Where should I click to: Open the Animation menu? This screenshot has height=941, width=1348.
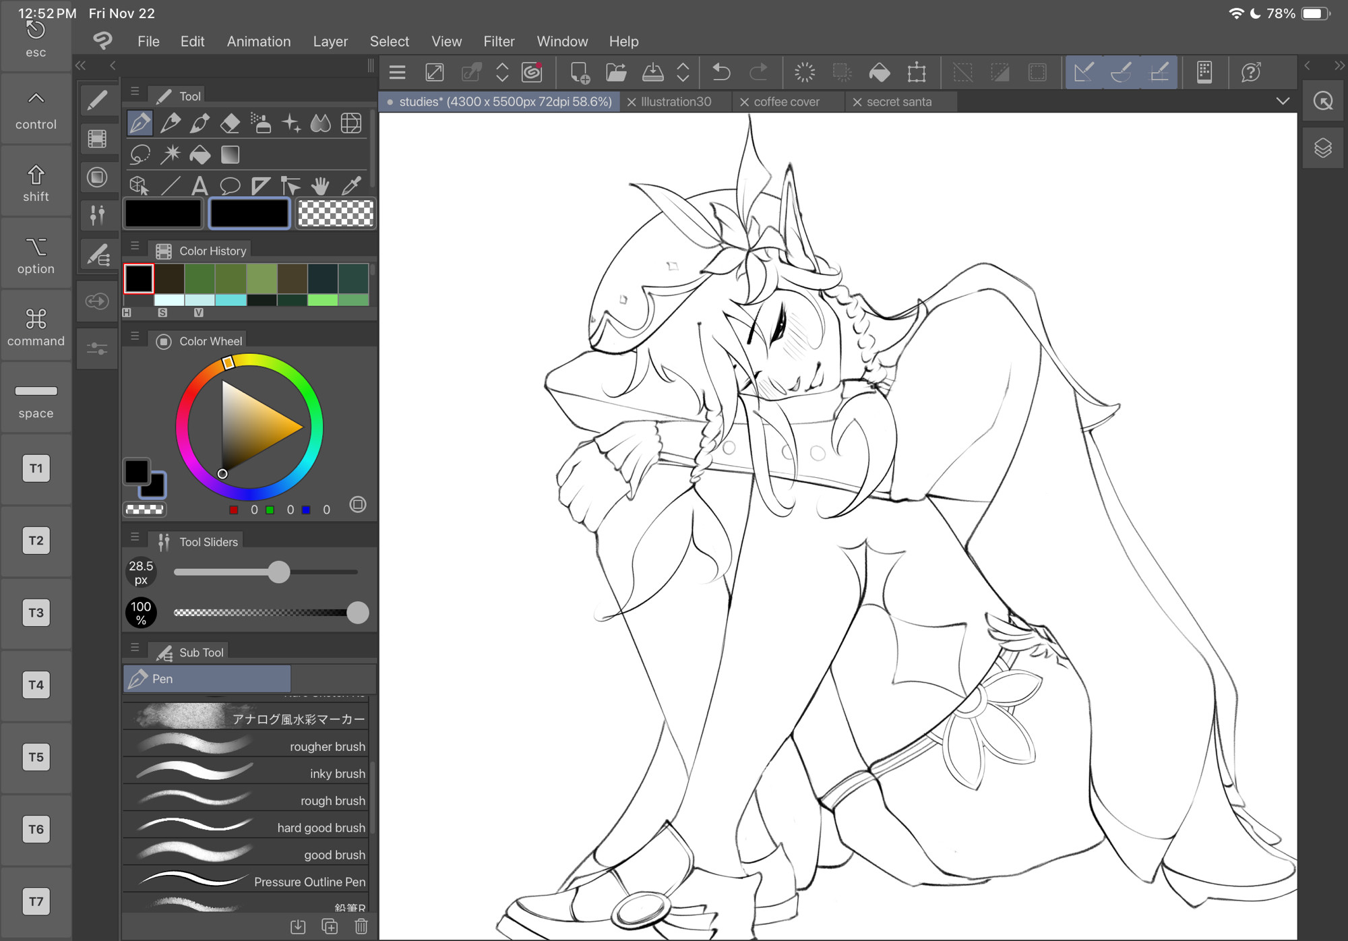259,41
